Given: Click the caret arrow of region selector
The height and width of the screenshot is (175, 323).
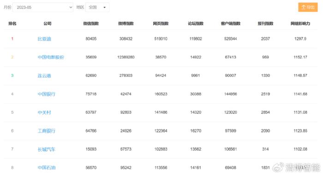Looking at the screenshot, I should click(104, 7).
